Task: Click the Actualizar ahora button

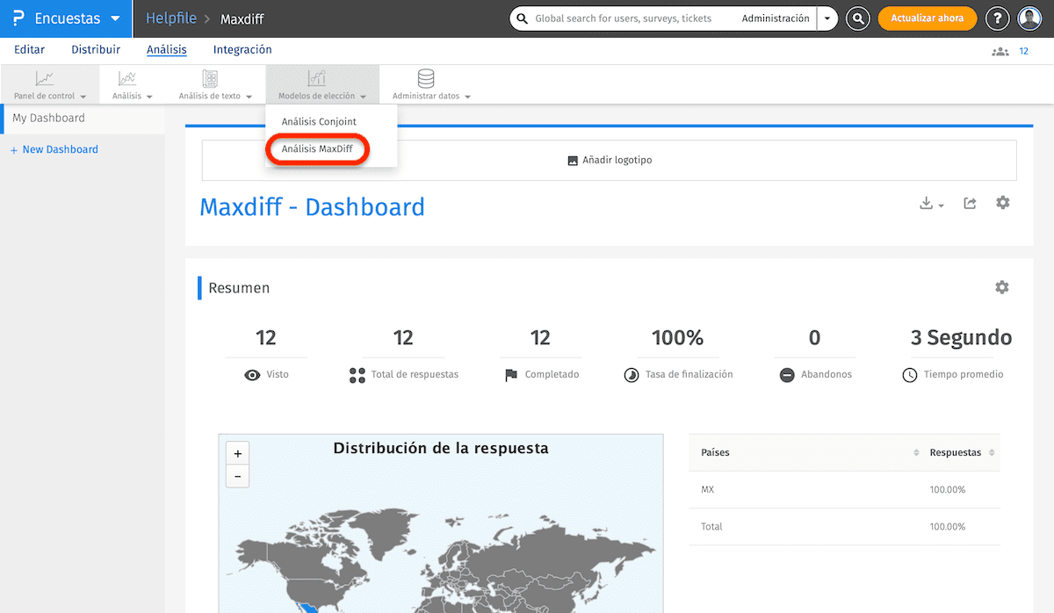Action: coord(927,18)
